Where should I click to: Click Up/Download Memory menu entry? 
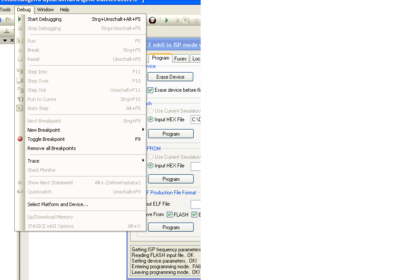80,217
